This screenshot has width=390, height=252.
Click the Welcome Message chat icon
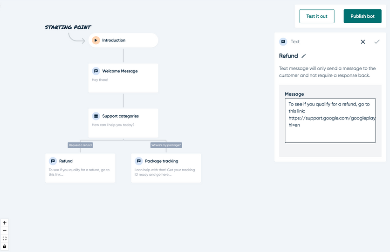[x=96, y=71]
